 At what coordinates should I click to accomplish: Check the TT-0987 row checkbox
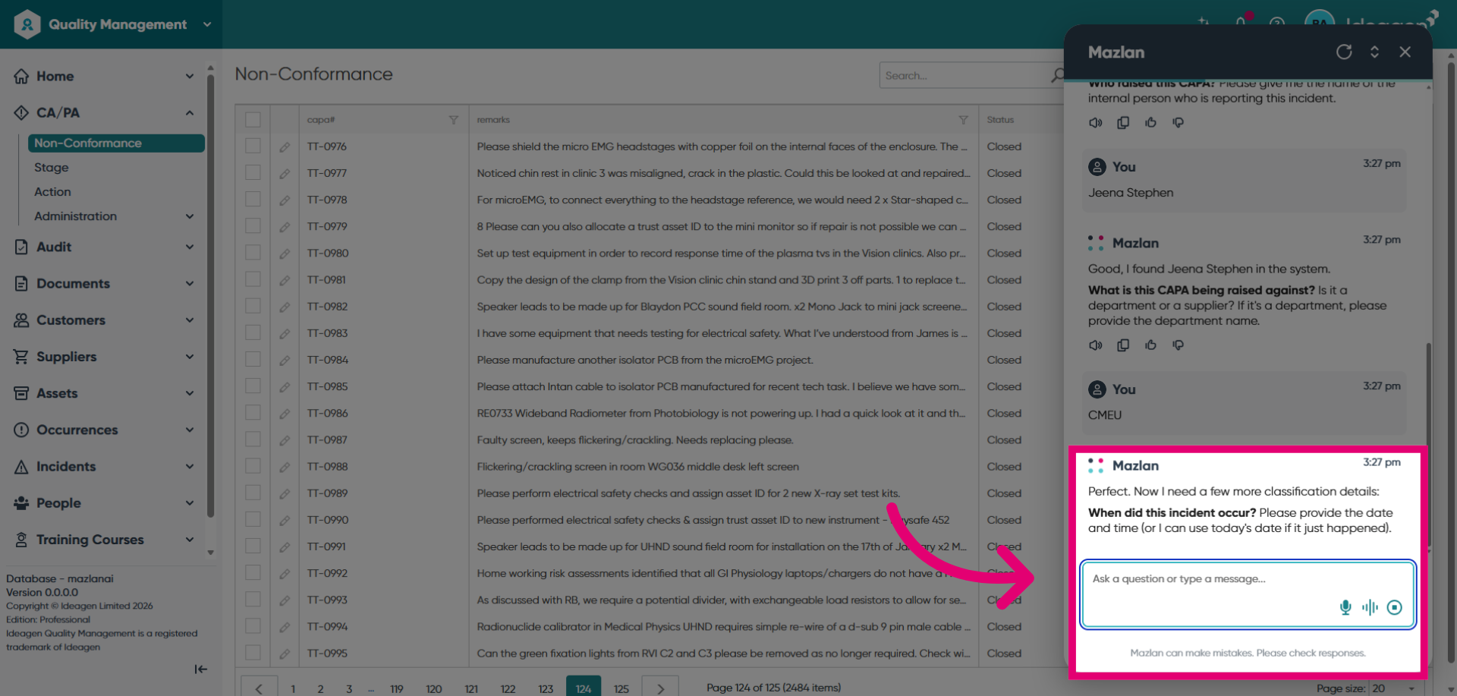tap(253, 439)
